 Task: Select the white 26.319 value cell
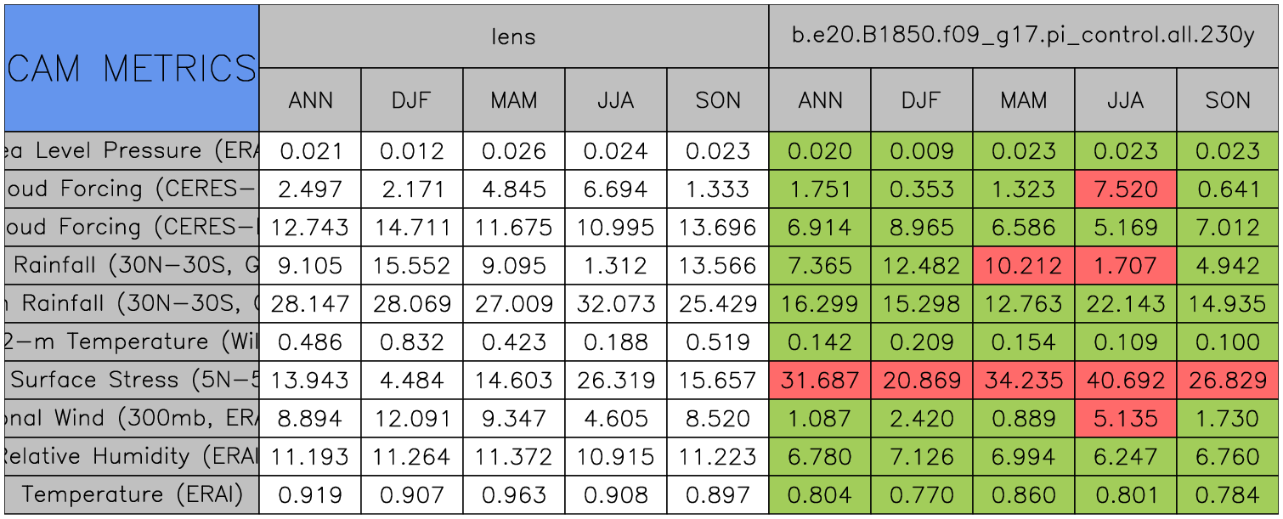[615, 380]
